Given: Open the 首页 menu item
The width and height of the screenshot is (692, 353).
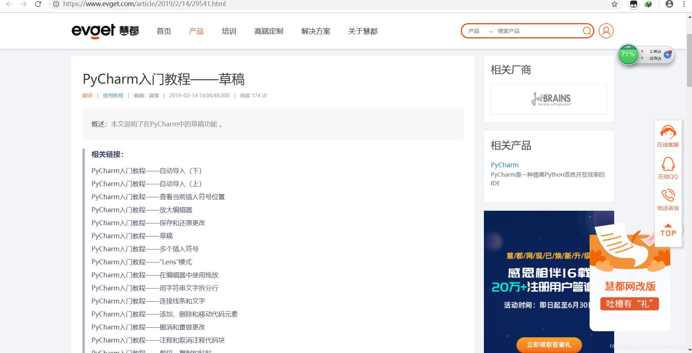Looking at the screenshot, I should click(x=164, y=31).
